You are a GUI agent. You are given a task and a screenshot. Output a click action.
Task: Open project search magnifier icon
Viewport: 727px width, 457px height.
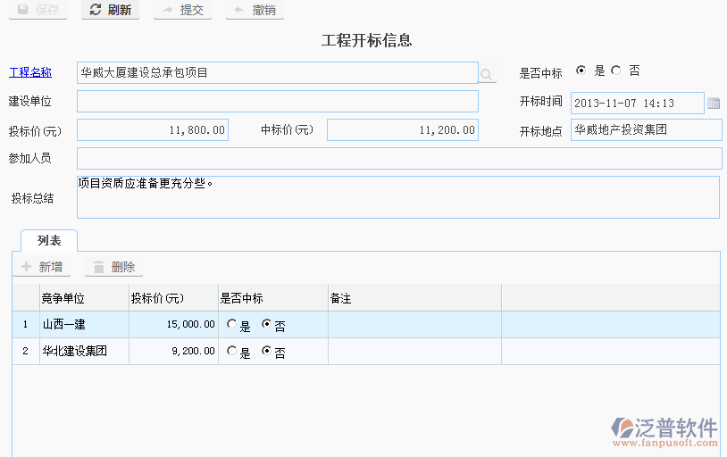[x=488, y=74]
